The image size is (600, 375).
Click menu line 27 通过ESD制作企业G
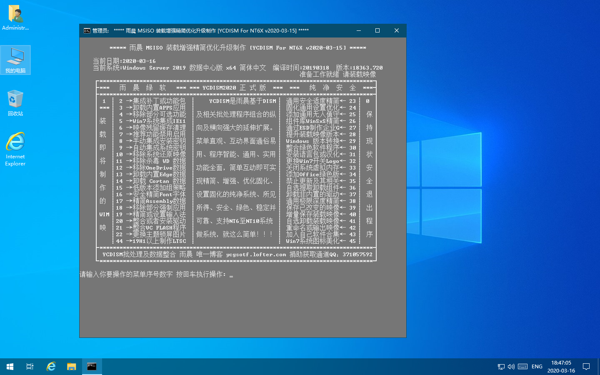click(x=321, y=128)
